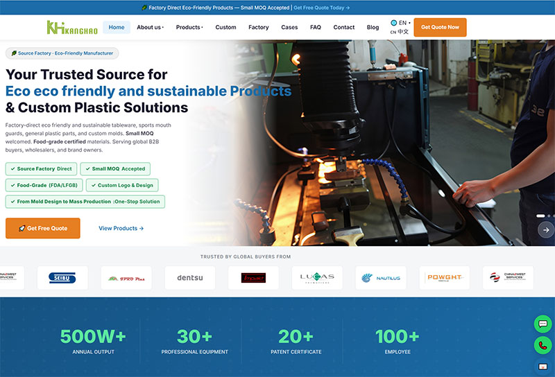Click the One-Stop Solution mold design badge
The width and height of the screenshot is (555, 377).
[85, 202]
